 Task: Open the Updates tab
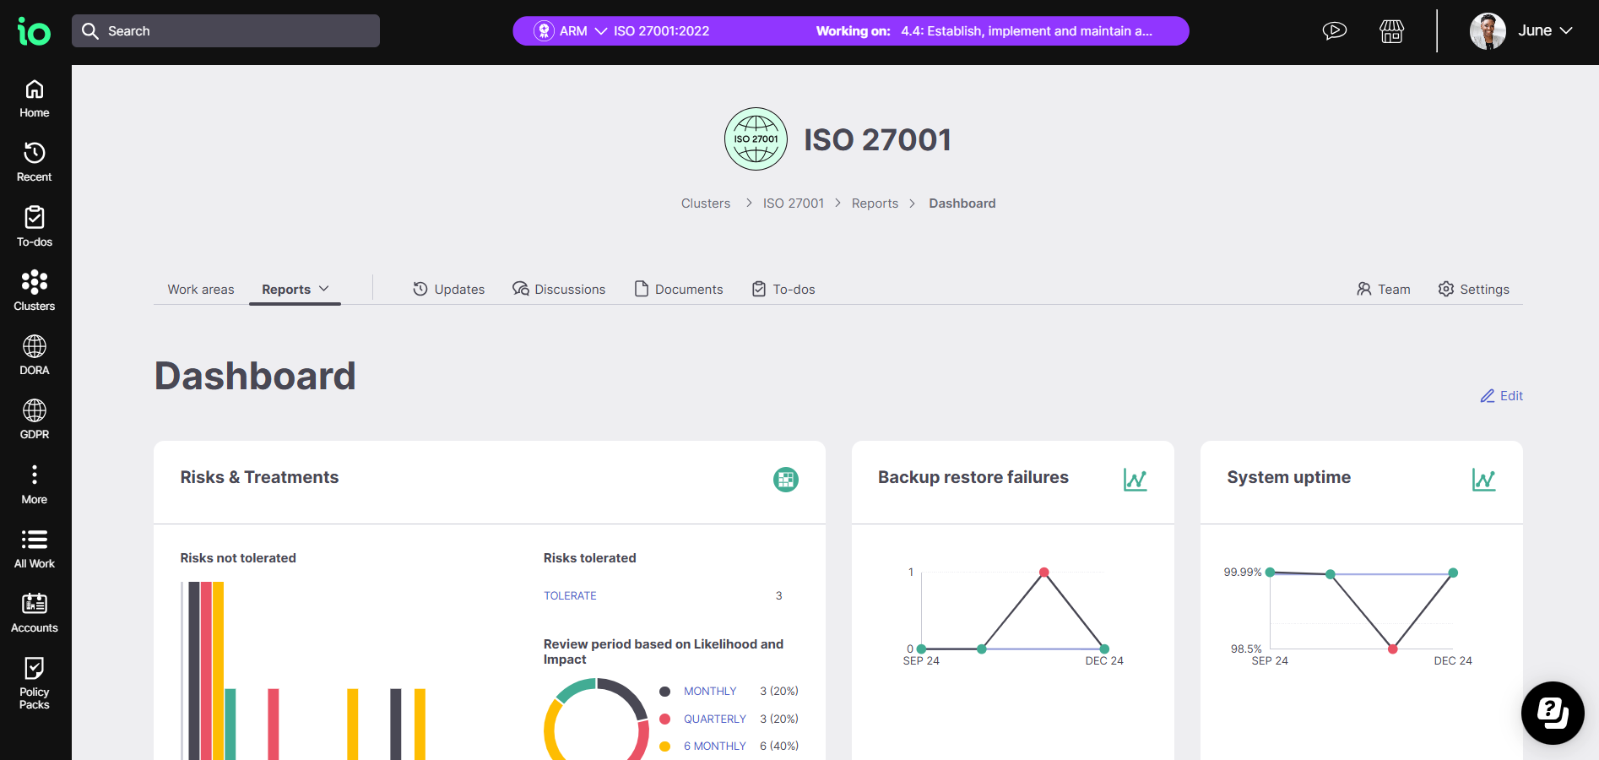coord(448,289)
